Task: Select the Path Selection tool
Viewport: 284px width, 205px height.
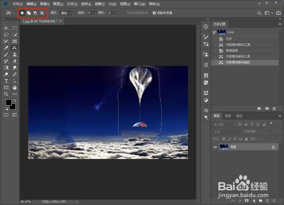Action: click(x=15, y=81)
